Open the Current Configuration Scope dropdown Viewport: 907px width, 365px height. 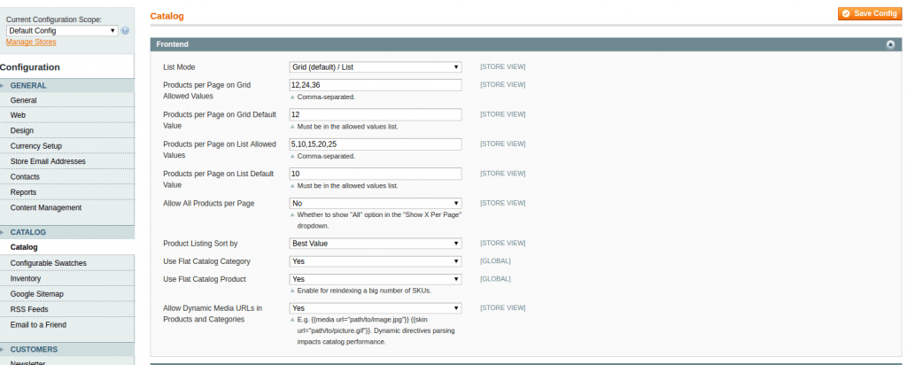click(62, 31)
